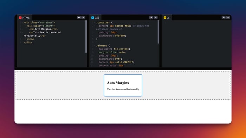
Task: Click the yellow JS logo icon
Action: tap(165, 18)
